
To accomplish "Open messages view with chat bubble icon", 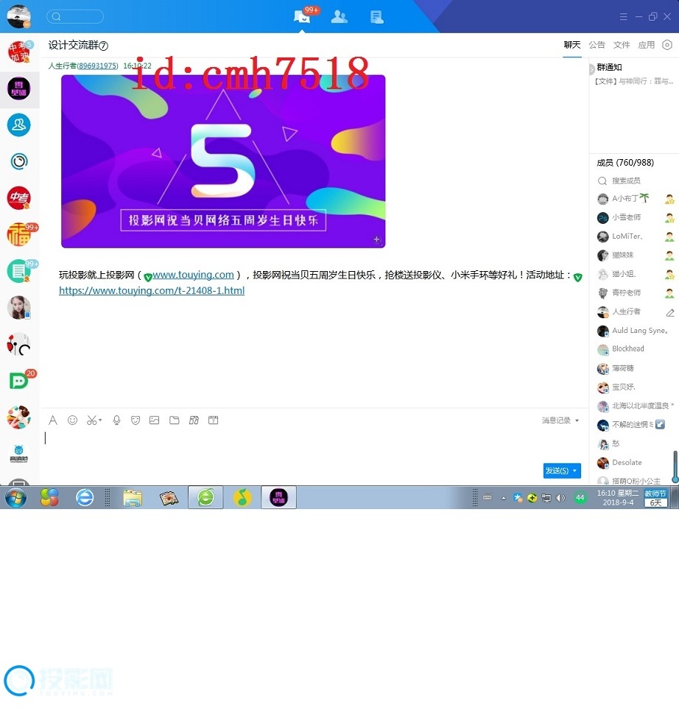I will coord(301,17).
